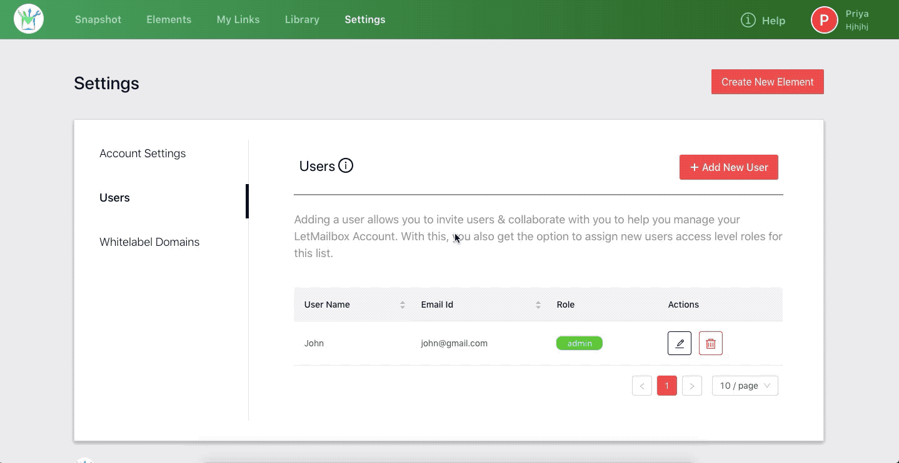
Task: Open the Elements tab
Action: click(x=169, y=19)
